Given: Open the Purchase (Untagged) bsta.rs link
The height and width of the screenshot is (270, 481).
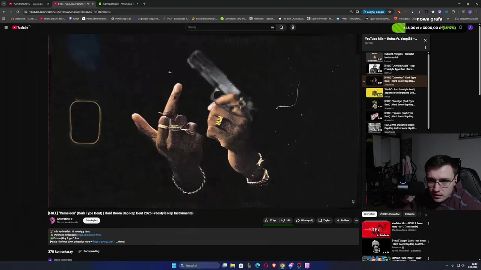Looking at the screenshot, I should click(89, 235).
